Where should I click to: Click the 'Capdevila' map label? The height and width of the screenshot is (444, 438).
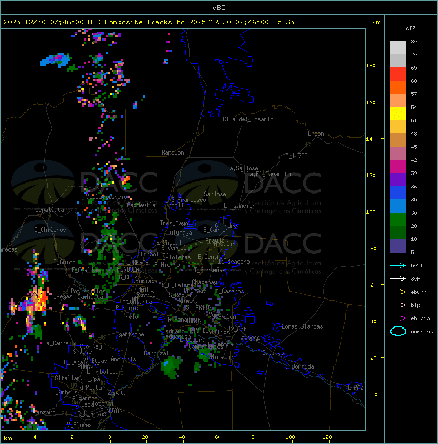(x=141, y=205)
